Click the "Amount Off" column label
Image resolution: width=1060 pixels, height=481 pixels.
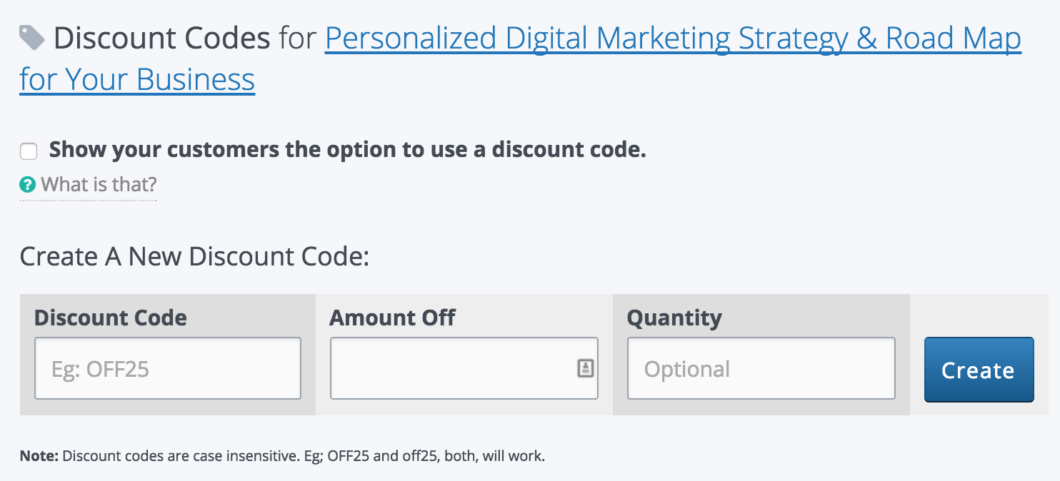click(x=392, y=318)
